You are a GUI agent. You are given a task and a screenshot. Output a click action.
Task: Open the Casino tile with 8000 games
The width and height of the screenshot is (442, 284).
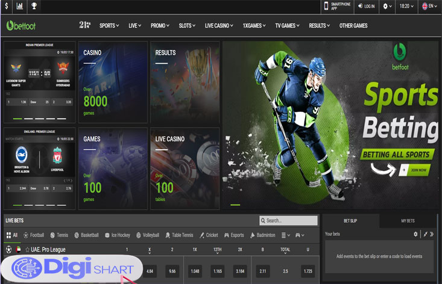pos(113,82)
